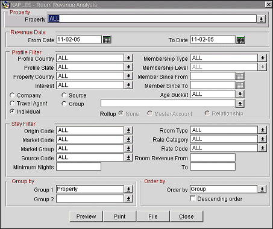273x229 pixels.
Task: Click the Property list arrow icon
Action: tap(261, 19)
